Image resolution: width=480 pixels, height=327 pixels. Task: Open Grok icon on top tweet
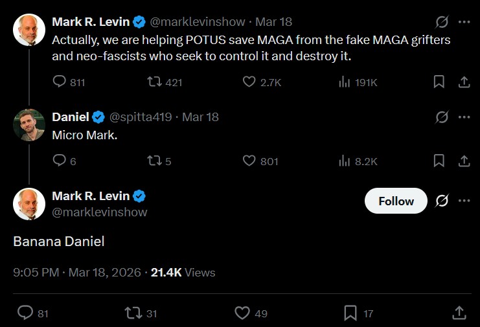pos(442,22)
